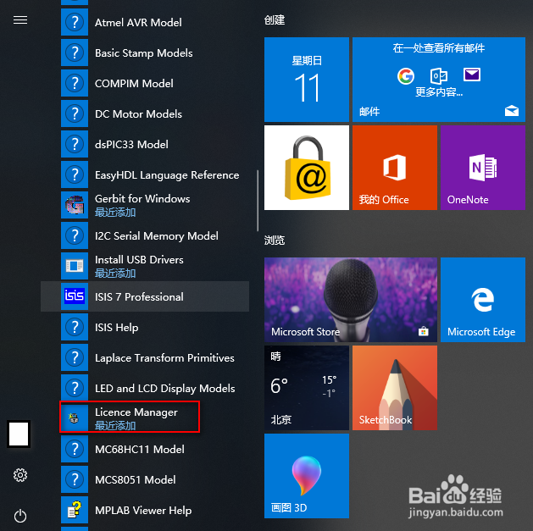Open the SketchBook tile

[x=395, y=388]
